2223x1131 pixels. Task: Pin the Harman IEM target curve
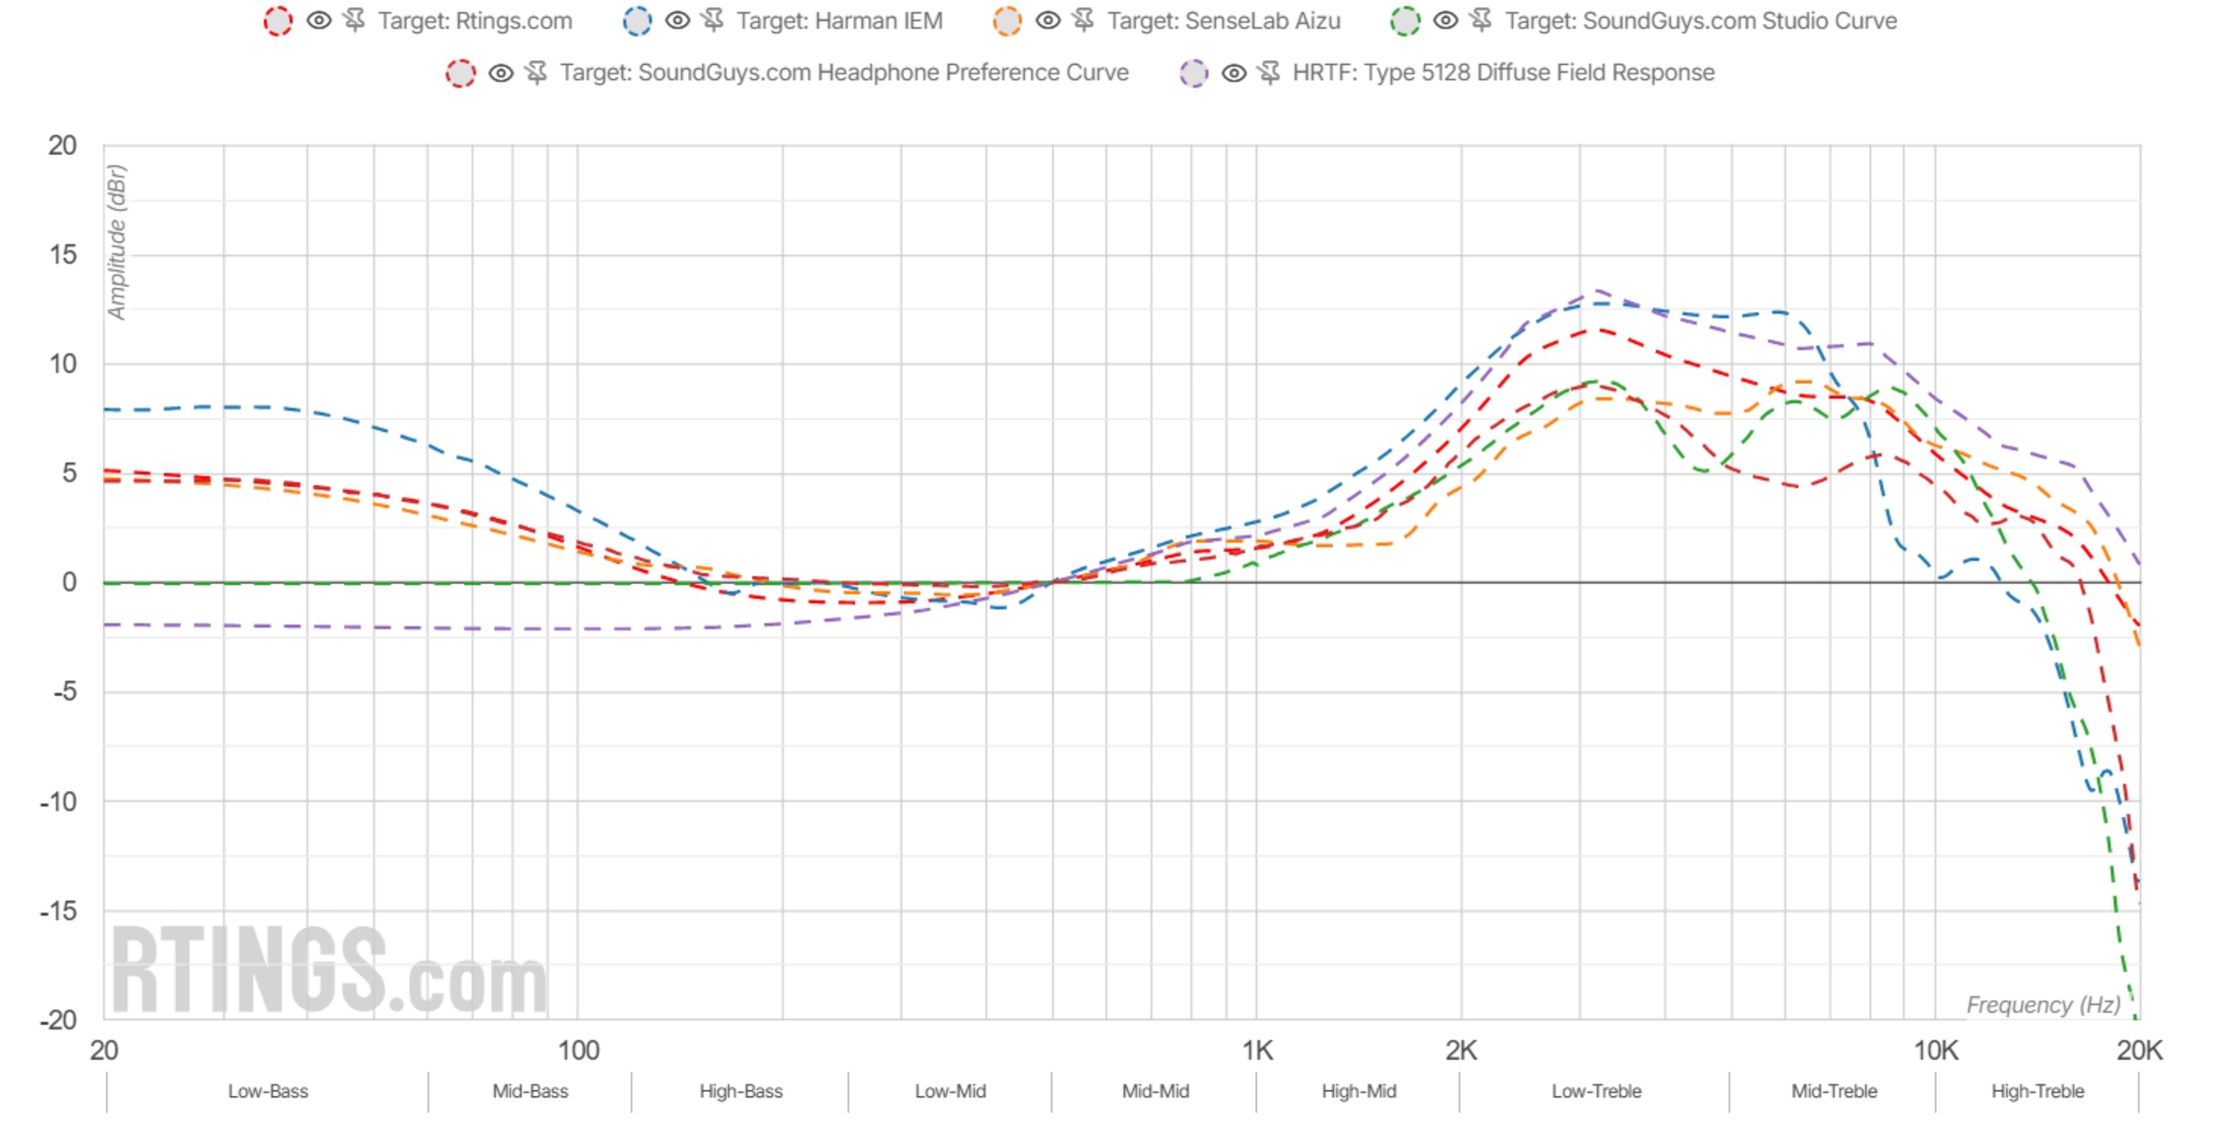pyautogui.click(x=713, y=21)
